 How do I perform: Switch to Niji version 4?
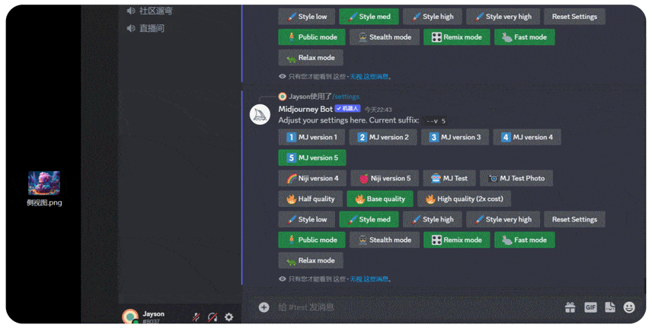click(x=312, y=178)
